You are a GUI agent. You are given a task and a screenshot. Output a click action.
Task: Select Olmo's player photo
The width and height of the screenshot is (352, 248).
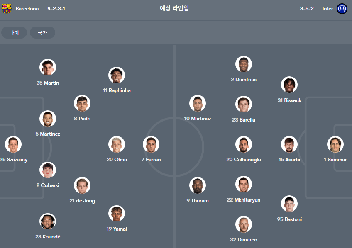(x=117, y=144)
